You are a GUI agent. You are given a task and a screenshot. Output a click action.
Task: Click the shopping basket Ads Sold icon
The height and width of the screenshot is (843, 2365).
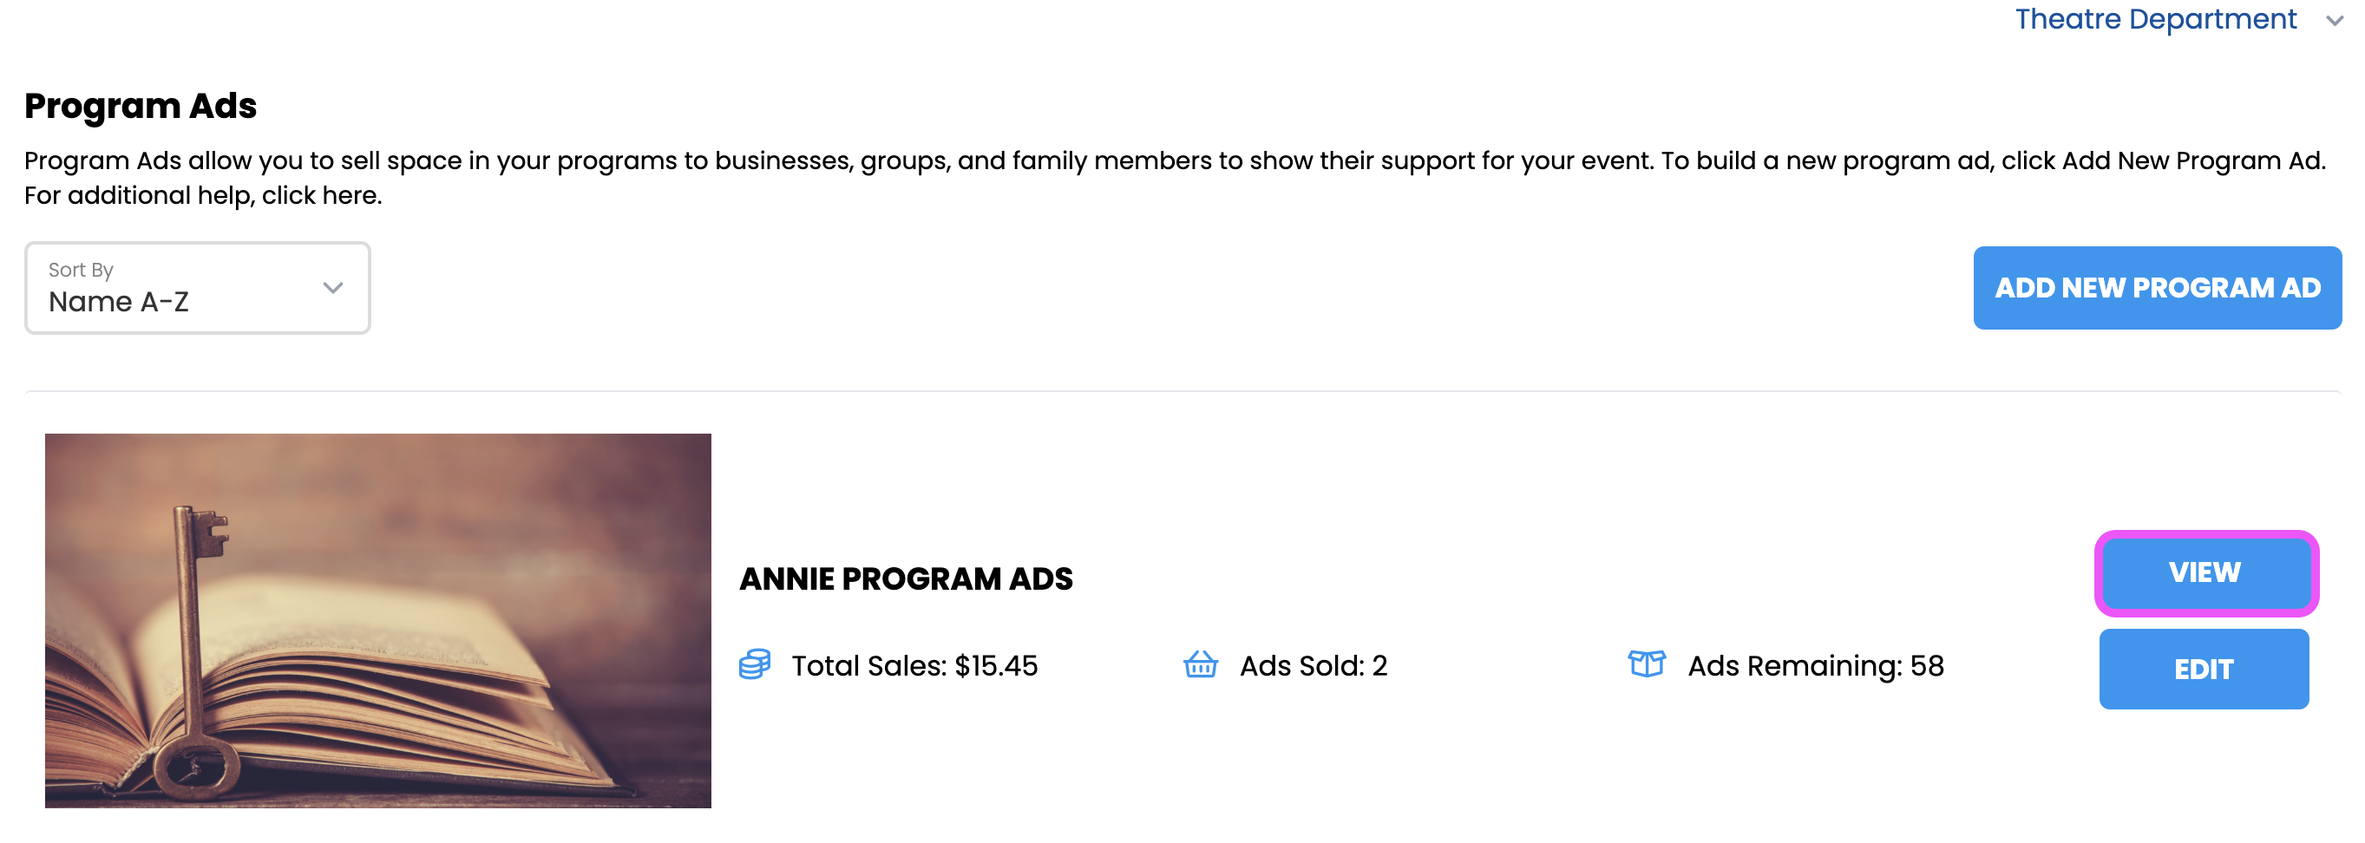click(x=1200, y=664)
